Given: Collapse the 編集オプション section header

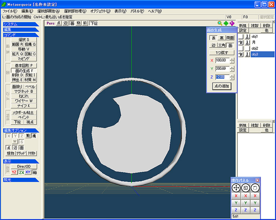Looking at the screenshot, I should pyautogui.click(x=21, y=131).
